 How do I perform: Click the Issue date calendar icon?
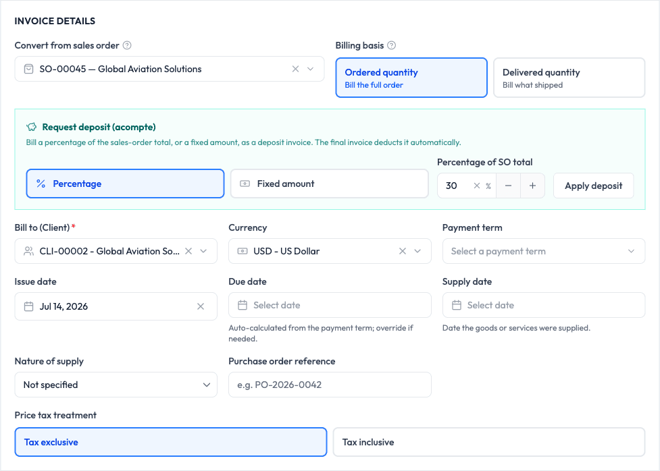(28, 306)
